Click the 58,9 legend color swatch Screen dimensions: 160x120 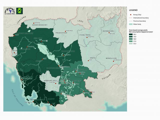[131, 39]
